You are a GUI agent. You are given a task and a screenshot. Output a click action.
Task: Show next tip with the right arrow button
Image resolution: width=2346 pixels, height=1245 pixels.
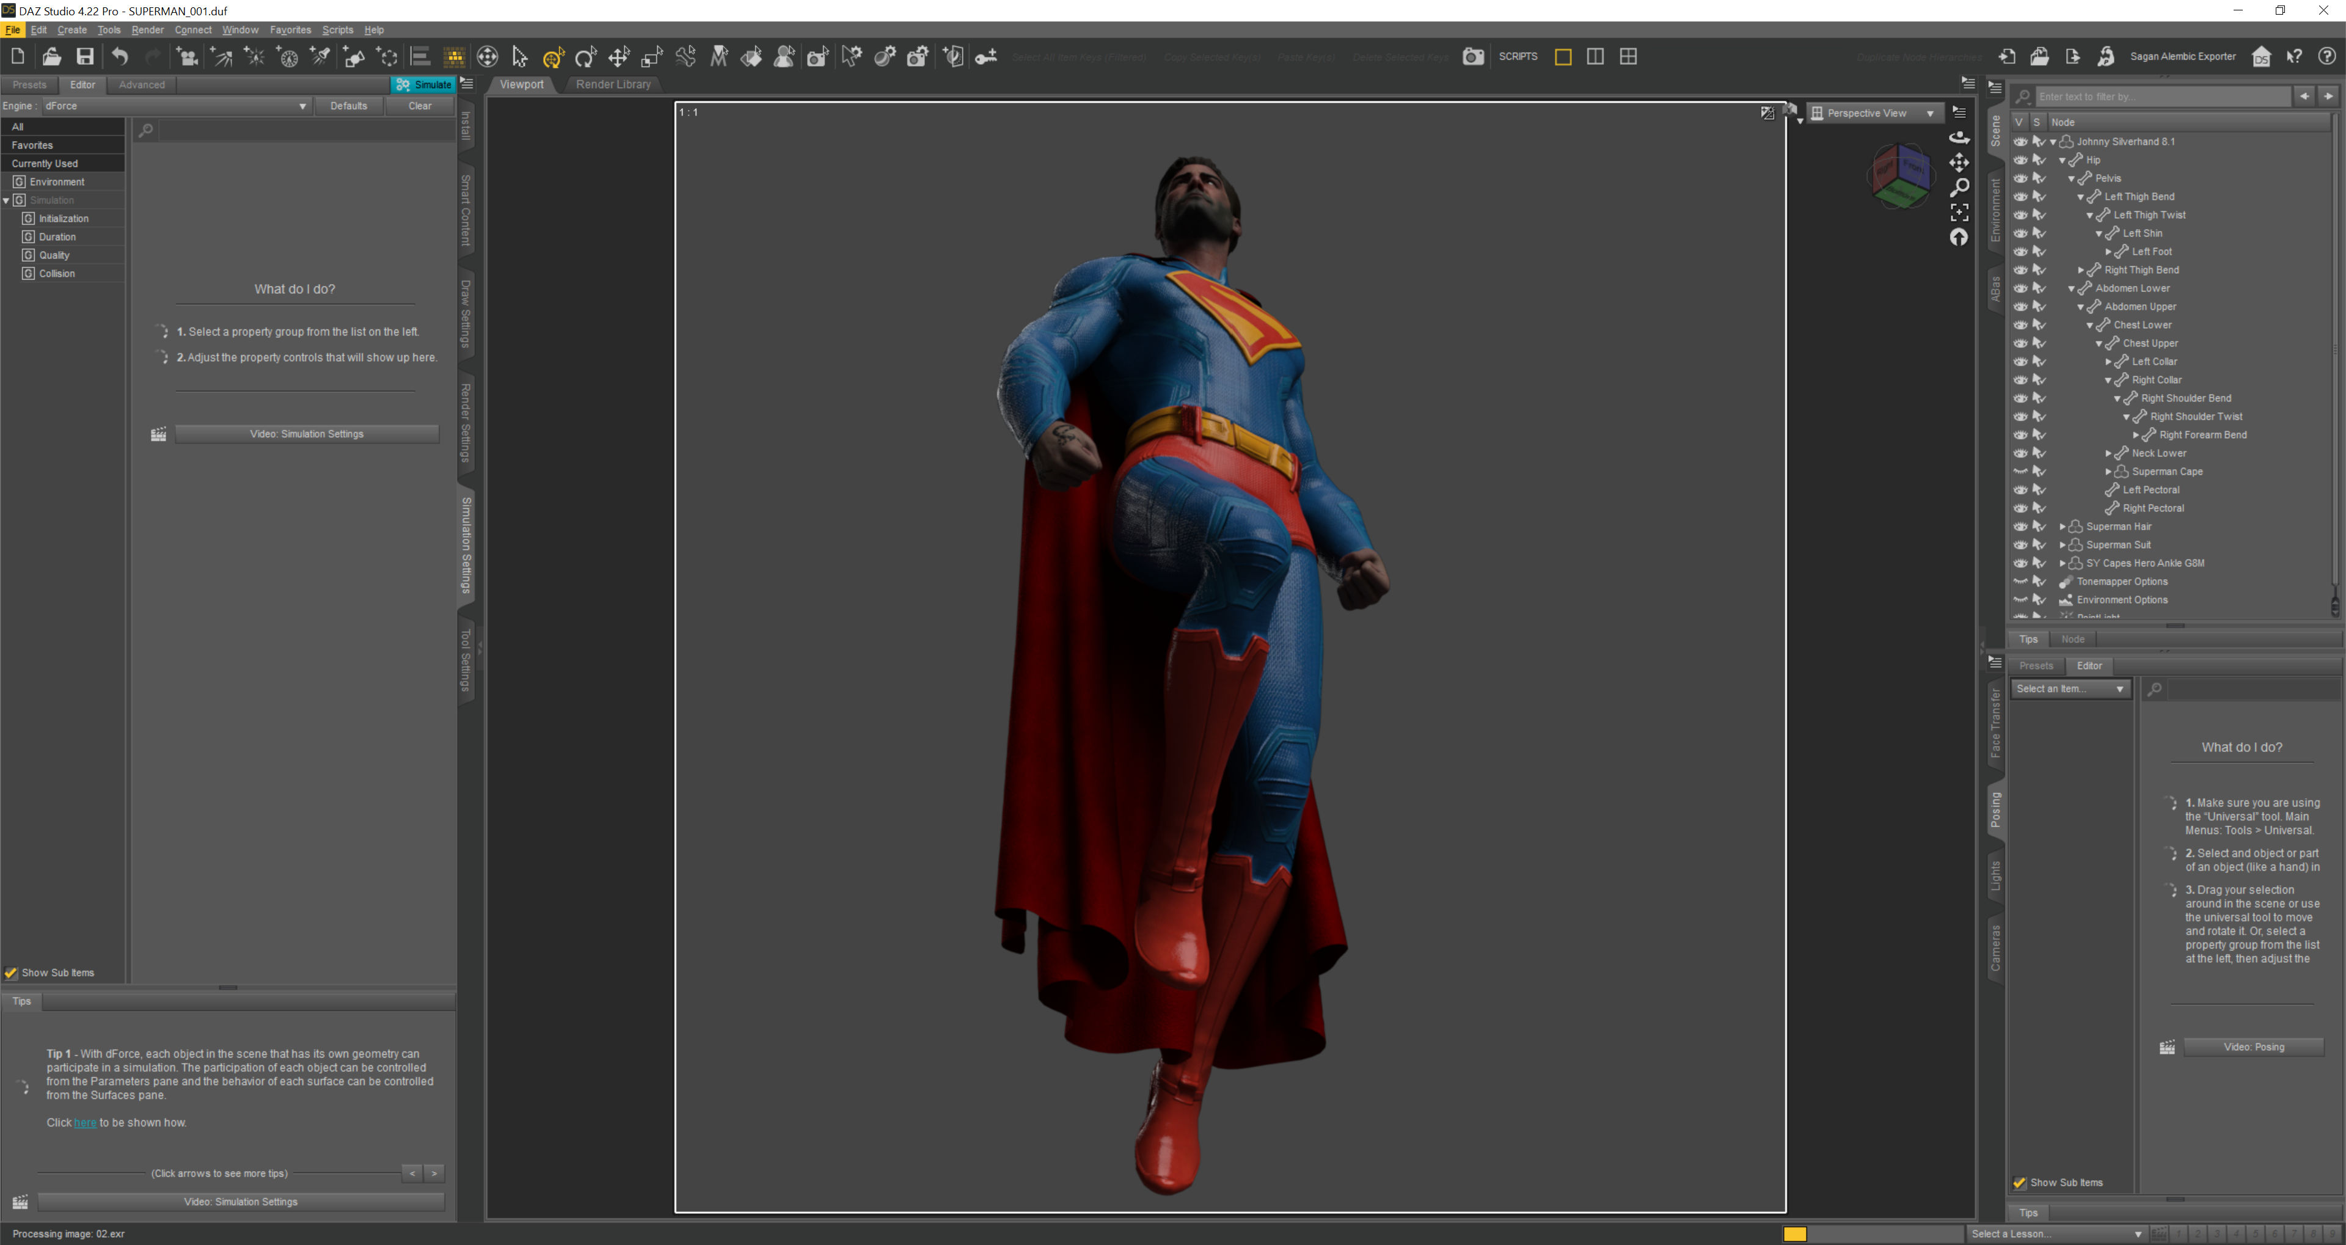coord(434,1174)
